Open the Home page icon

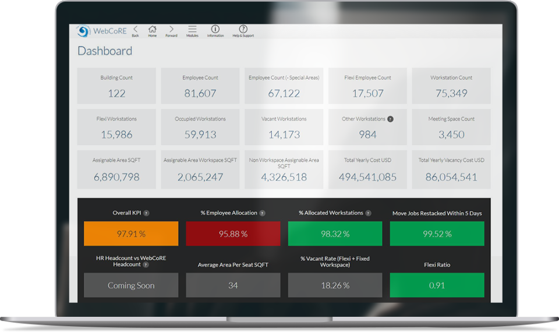point(152,31)
